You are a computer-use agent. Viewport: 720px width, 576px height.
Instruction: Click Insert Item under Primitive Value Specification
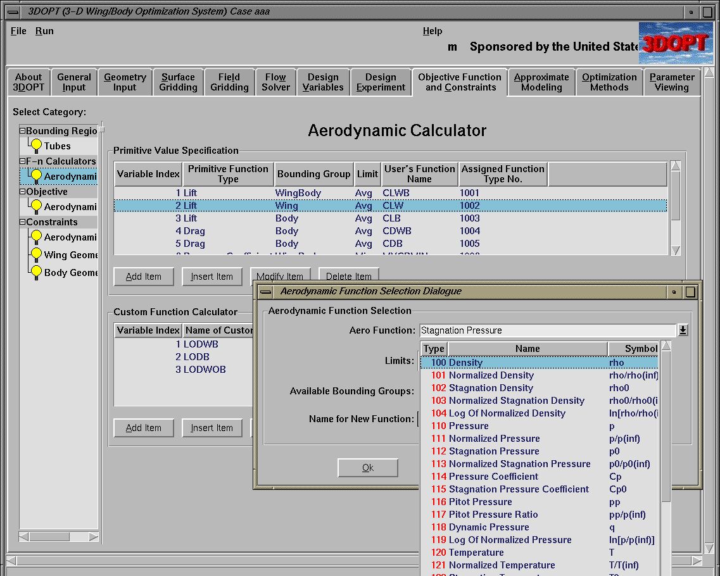[x=212, y=277]
